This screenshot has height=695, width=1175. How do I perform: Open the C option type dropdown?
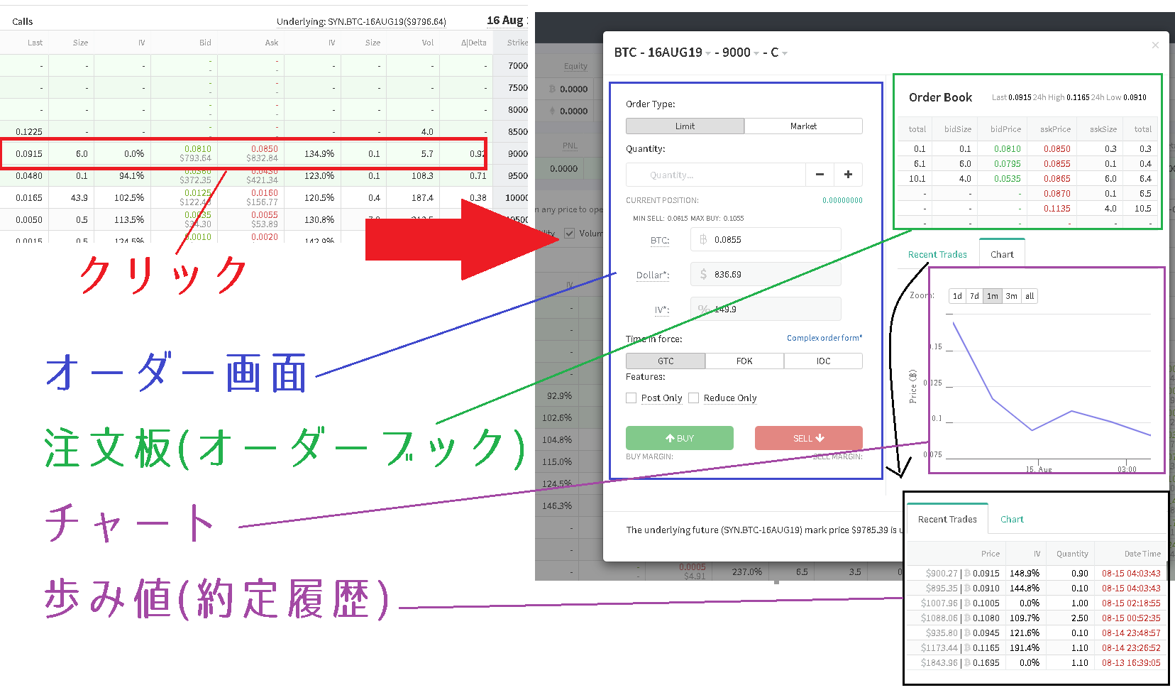(x=785, y=53)
